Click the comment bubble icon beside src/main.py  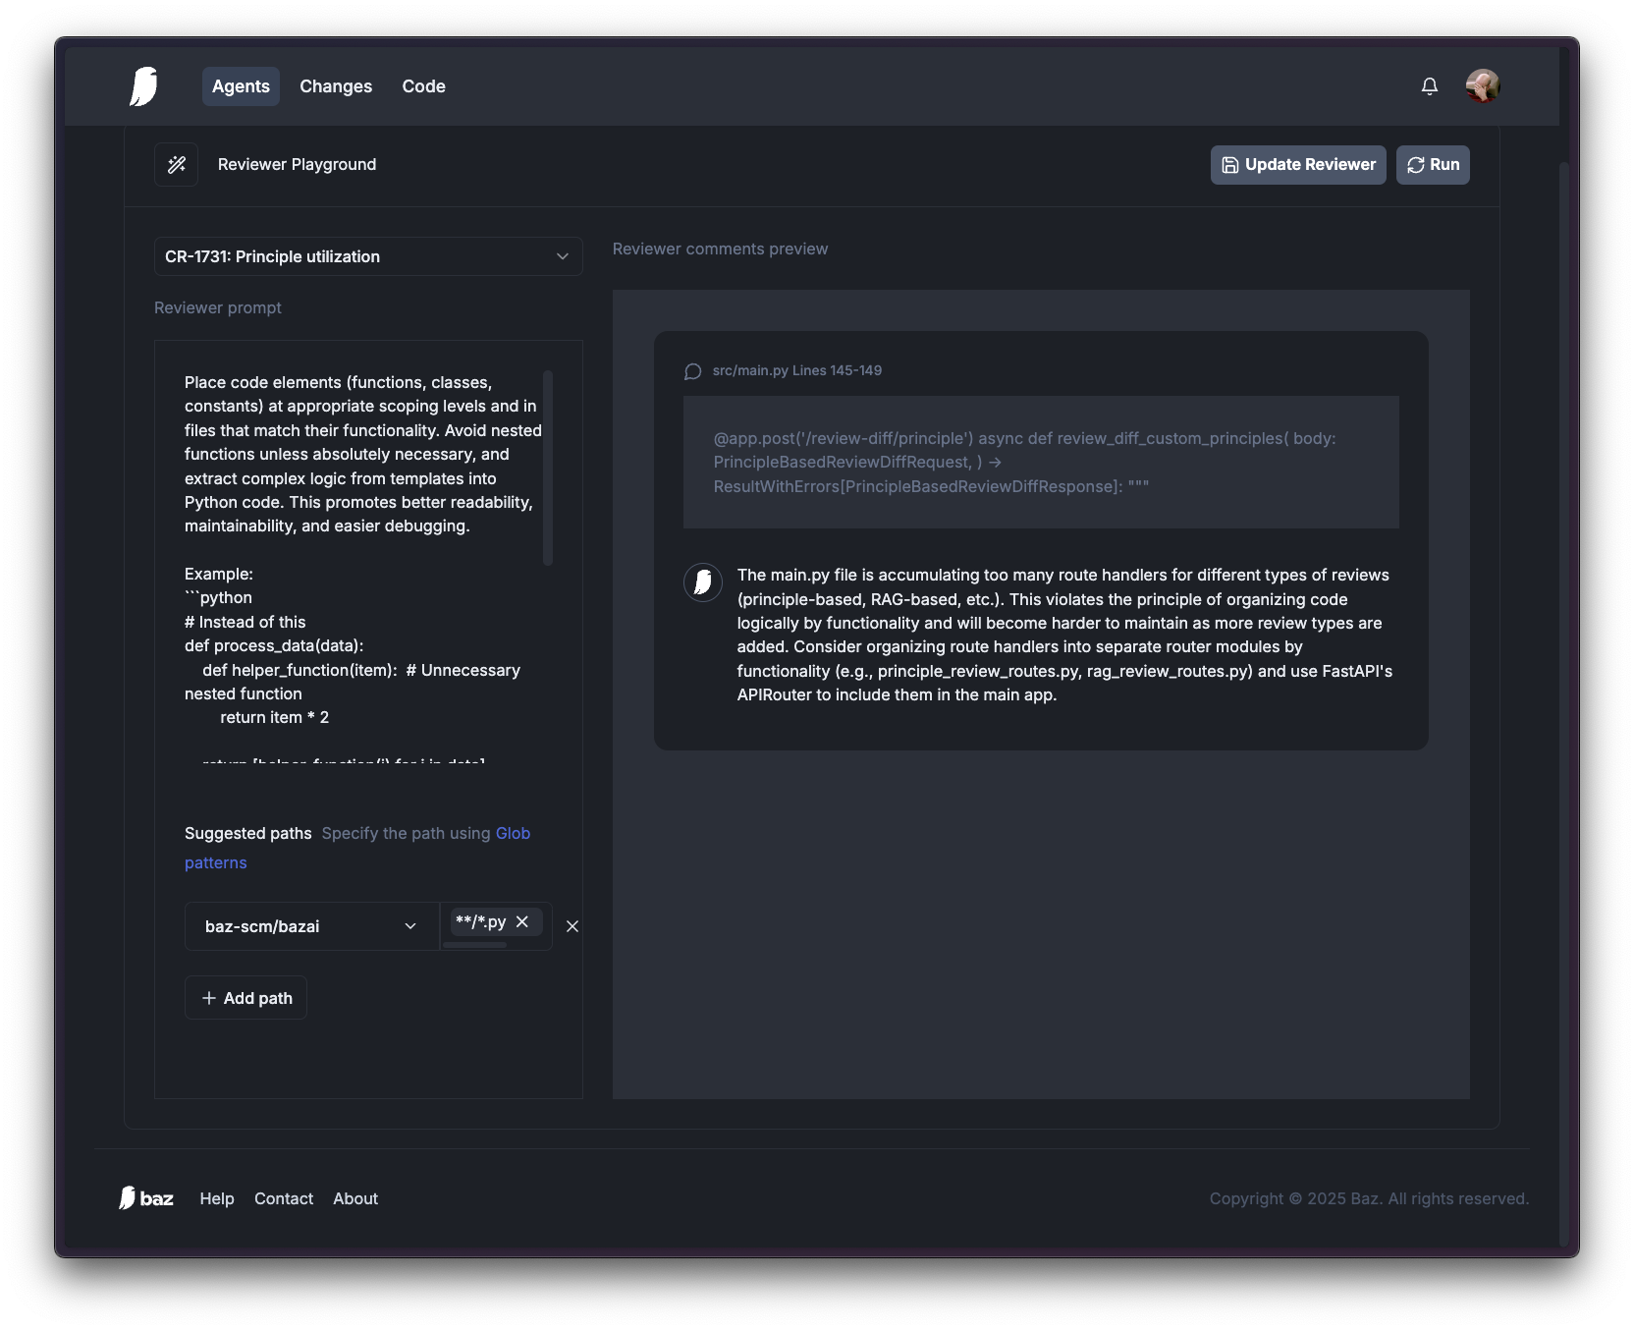click(693, 371)
